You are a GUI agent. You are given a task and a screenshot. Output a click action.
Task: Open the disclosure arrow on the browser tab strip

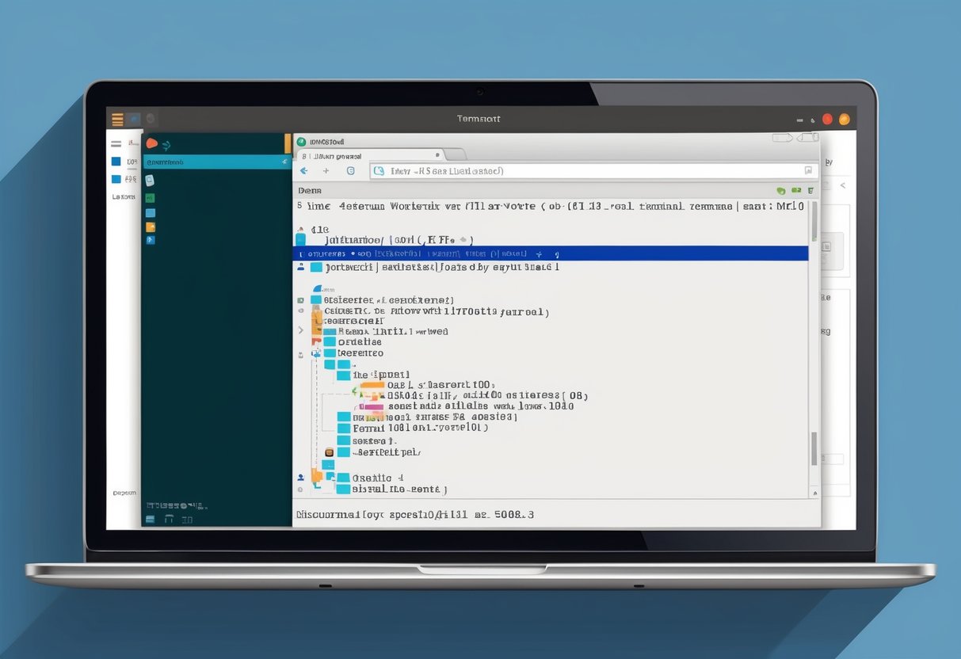437,154
